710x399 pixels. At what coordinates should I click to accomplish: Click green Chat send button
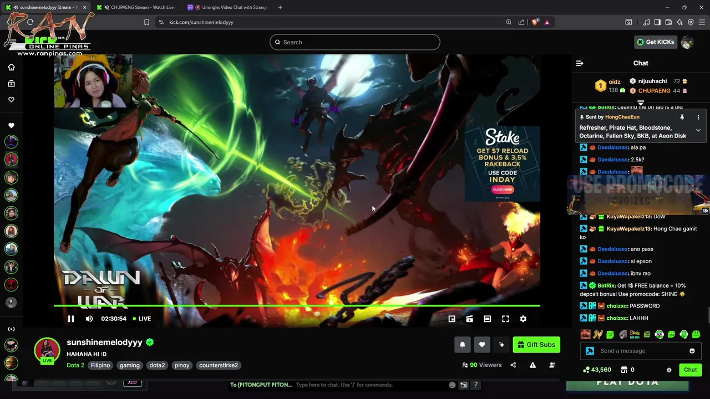[x=690, y=370]
